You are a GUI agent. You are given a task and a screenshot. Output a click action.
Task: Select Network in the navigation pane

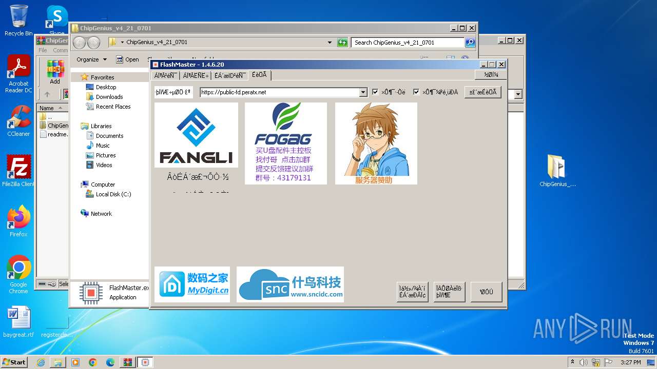(101, 214)
